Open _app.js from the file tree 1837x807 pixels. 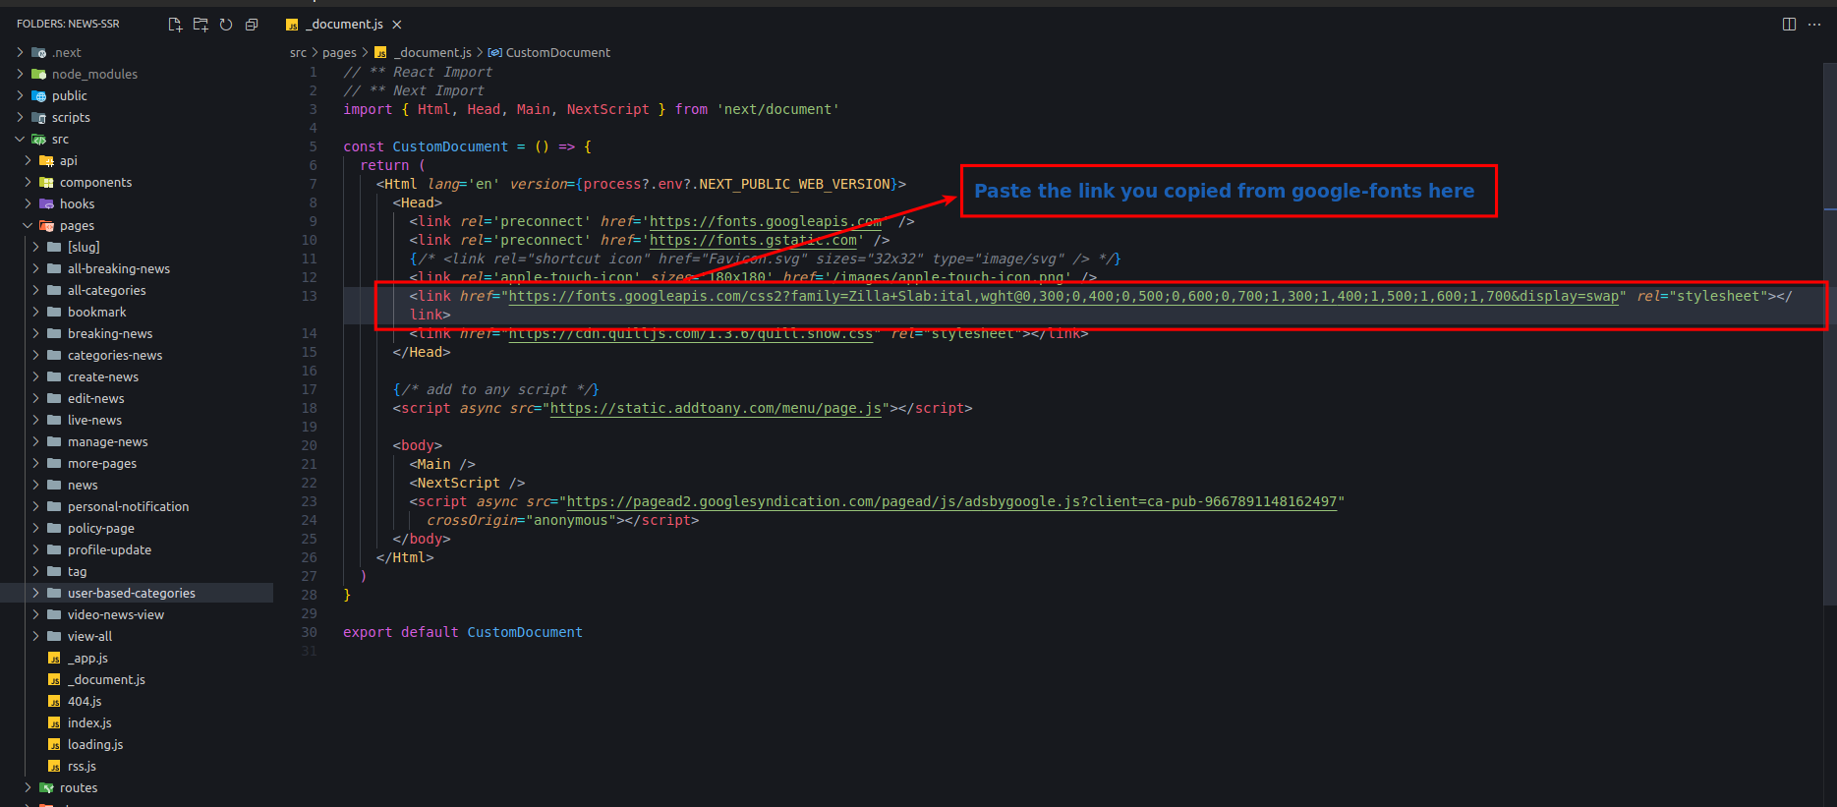coord(87,658)
